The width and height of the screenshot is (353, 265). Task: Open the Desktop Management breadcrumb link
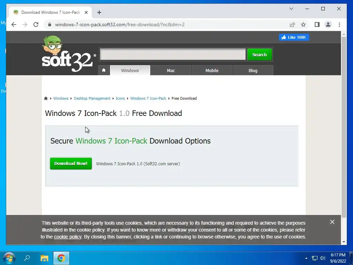[92, 98]
